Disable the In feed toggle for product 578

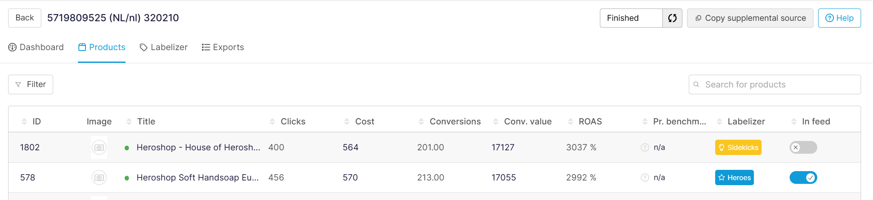803,177
